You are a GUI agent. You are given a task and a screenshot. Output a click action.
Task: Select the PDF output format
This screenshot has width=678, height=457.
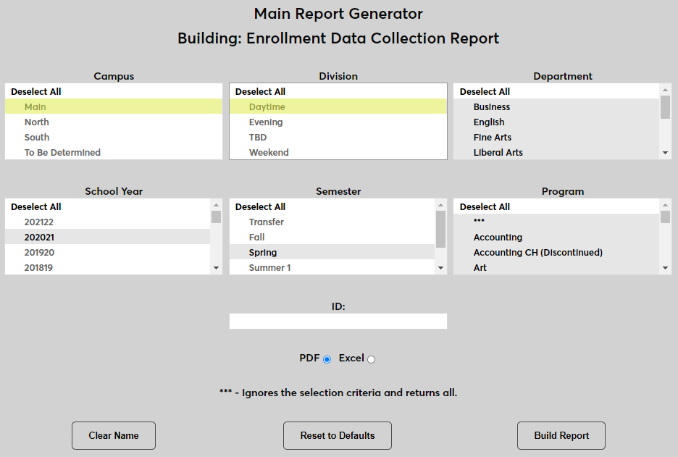coord(327,359)
